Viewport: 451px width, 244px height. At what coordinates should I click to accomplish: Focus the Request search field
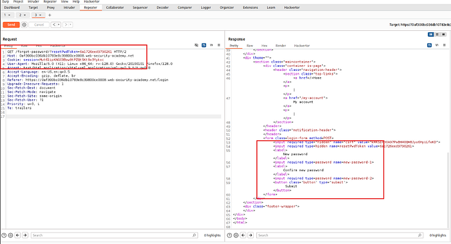[114, 235]
